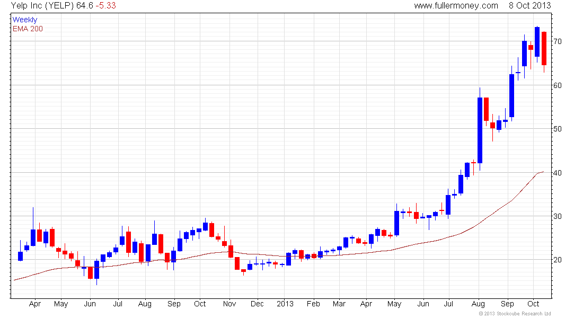Click the 50 price axis label

558,129
